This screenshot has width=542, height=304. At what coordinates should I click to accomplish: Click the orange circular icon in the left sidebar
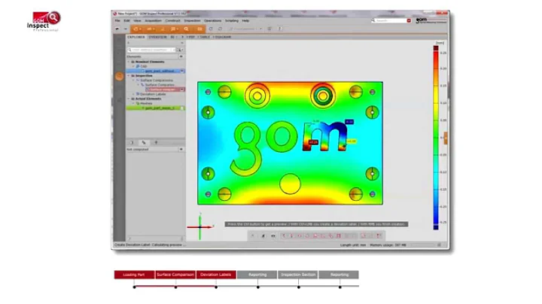[119, 76]
